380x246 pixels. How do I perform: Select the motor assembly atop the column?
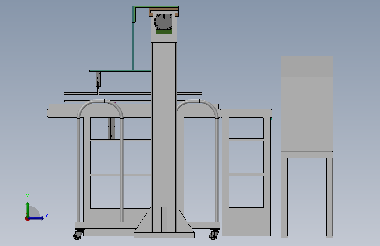click(164, 22)
